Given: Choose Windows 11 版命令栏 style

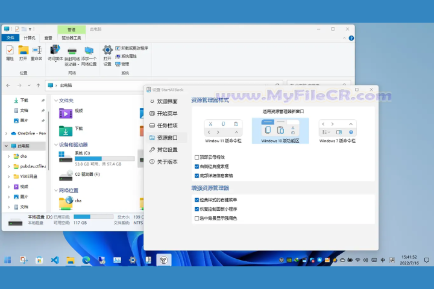Looking at the screenshot, I should pyautogui.click(x=223, y=131).
